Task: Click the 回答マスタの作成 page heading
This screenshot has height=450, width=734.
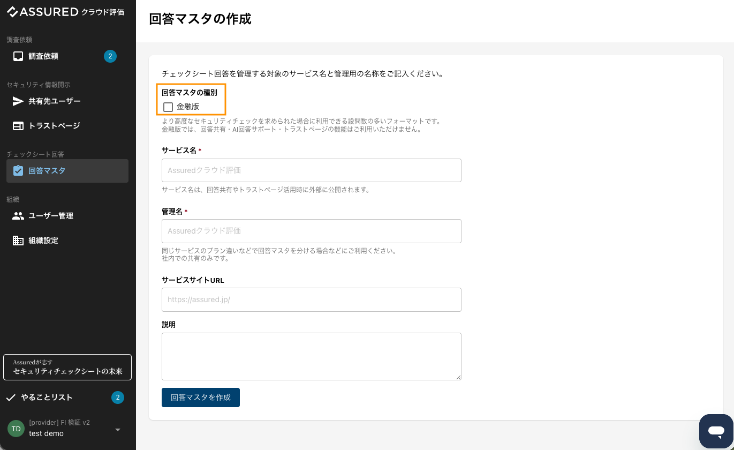Action: (200, 19)
